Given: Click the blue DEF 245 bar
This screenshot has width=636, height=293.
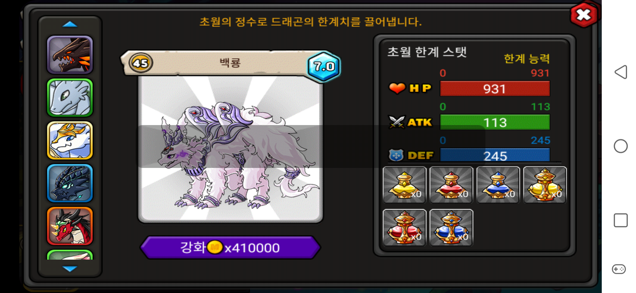Looking at the screenshot, I should (x=495, y=155).
